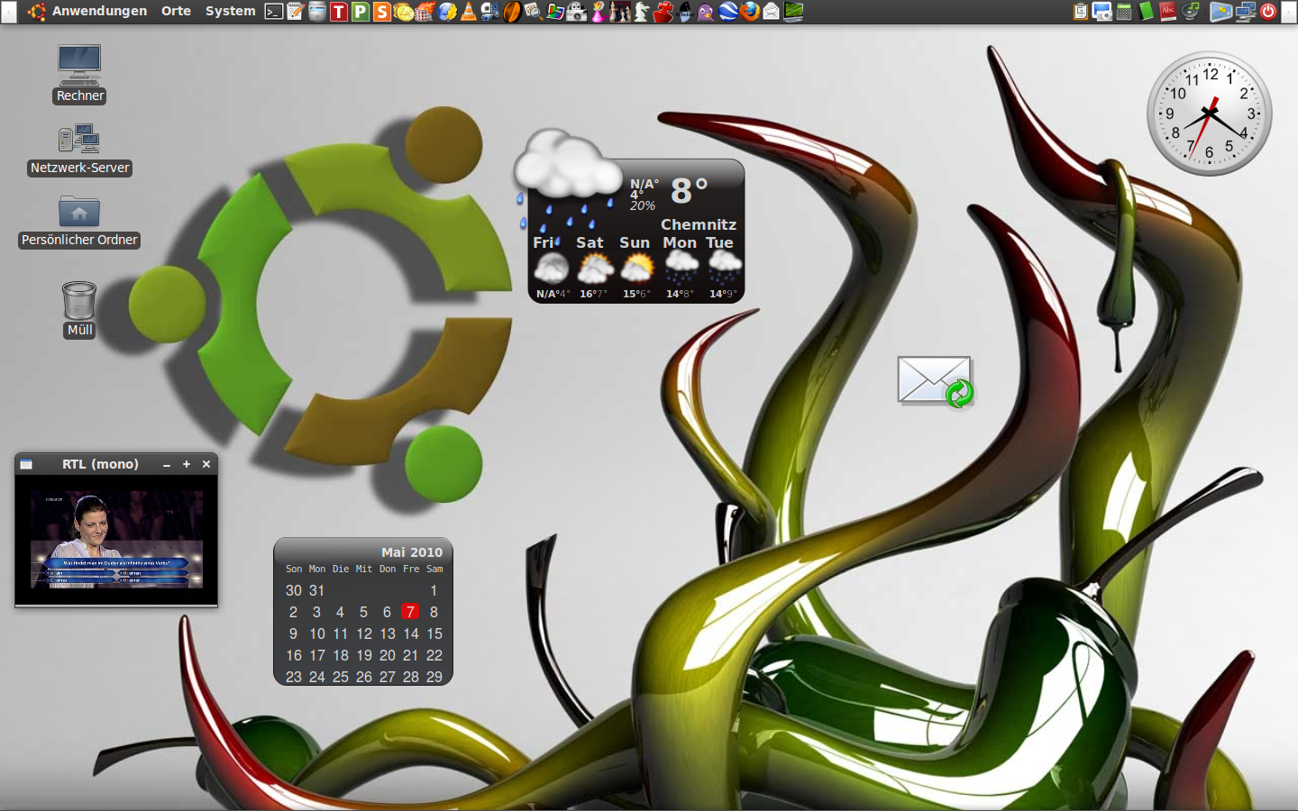Launch the image viewer magnifier icon
1298x811 pixels.
[534, 12]
